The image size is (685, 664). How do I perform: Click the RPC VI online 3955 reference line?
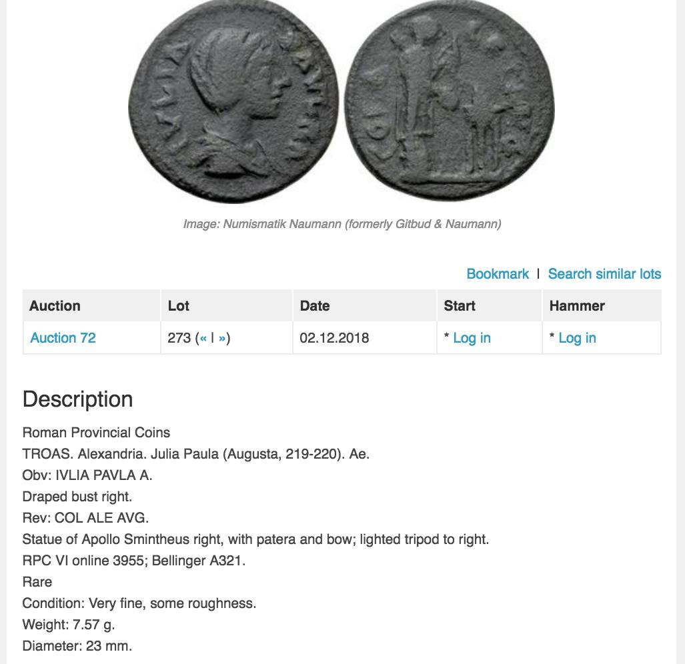click(134, 561)
